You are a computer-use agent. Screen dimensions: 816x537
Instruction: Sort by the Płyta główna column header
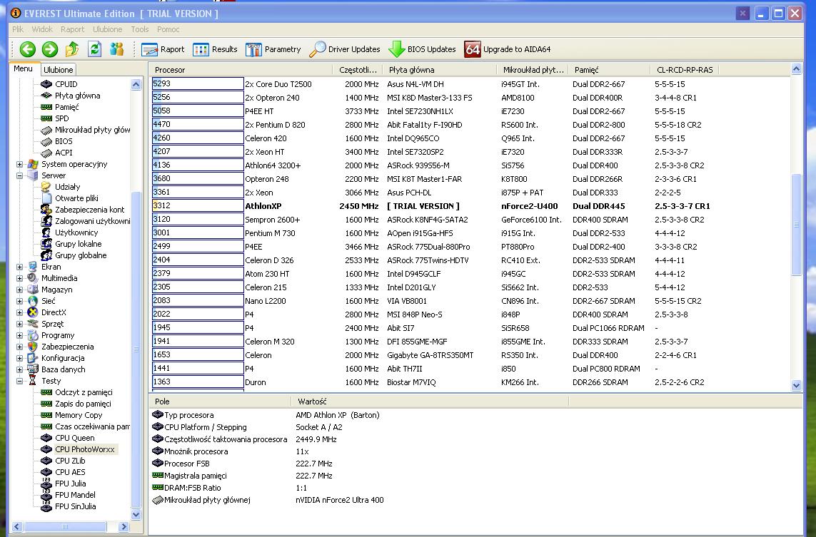(440, 70)
